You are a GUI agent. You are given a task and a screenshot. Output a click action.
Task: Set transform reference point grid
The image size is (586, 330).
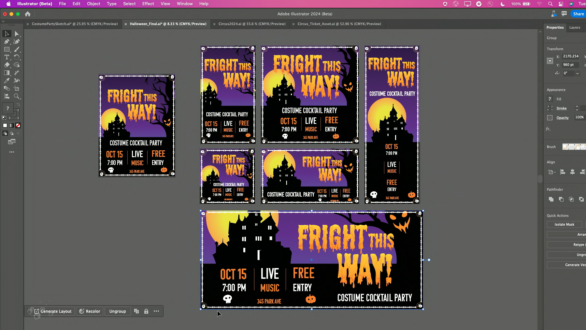point(550,61)
